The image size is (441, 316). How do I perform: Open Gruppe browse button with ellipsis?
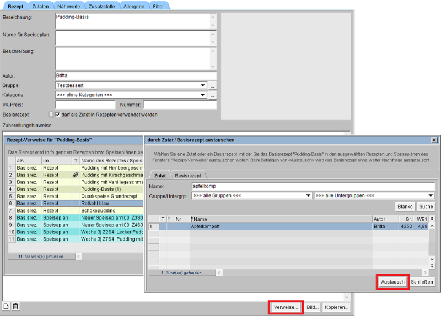click(213, 85)
